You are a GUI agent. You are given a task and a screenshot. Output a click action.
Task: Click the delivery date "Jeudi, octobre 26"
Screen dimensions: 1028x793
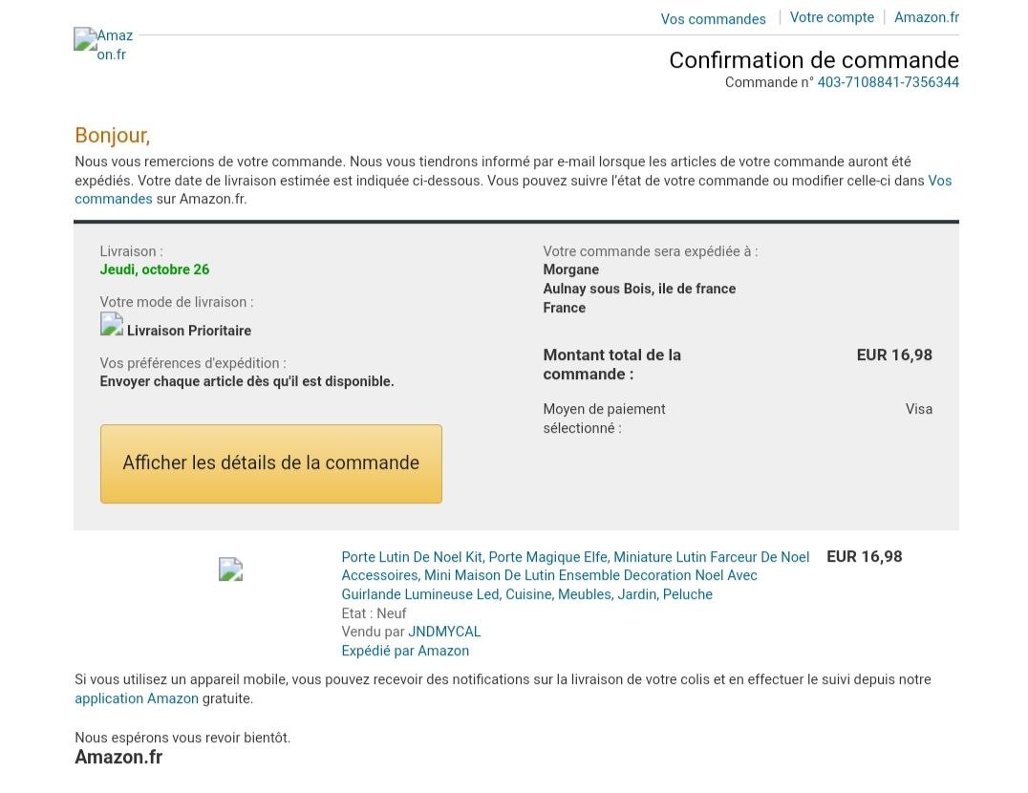click(x=154, y=269)
